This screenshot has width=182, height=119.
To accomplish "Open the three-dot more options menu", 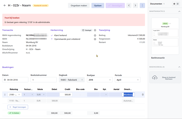I will click(x=142, y=5).
